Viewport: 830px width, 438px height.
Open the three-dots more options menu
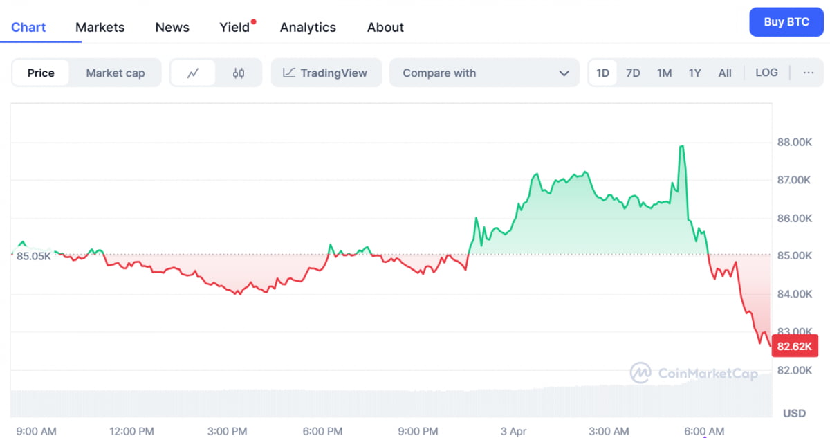(x=808, y=73)
